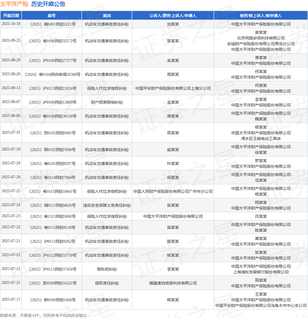Select the 案由 column header
The height and width of the screenshot is (318, 308).
click(107, 16)
